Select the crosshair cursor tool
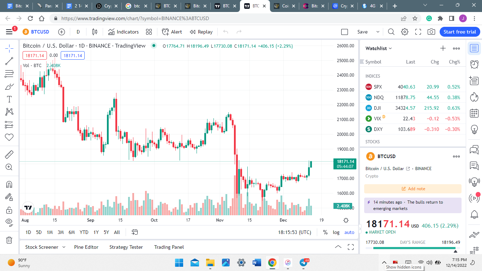482x271 pixels. point(9,48)
